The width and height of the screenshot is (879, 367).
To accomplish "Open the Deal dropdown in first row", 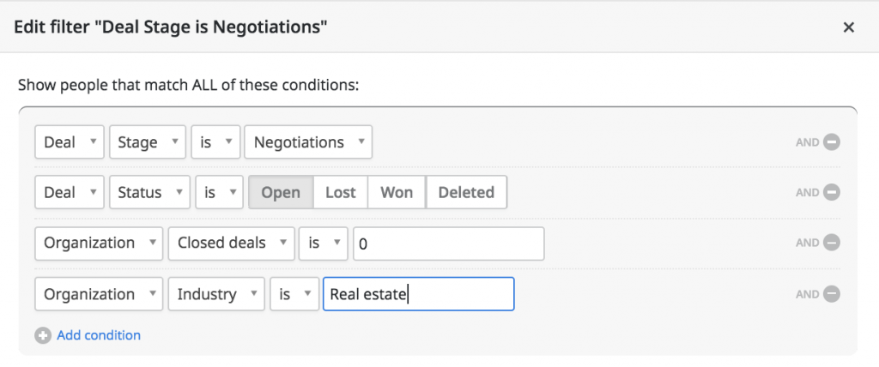I will coord(70,142).
